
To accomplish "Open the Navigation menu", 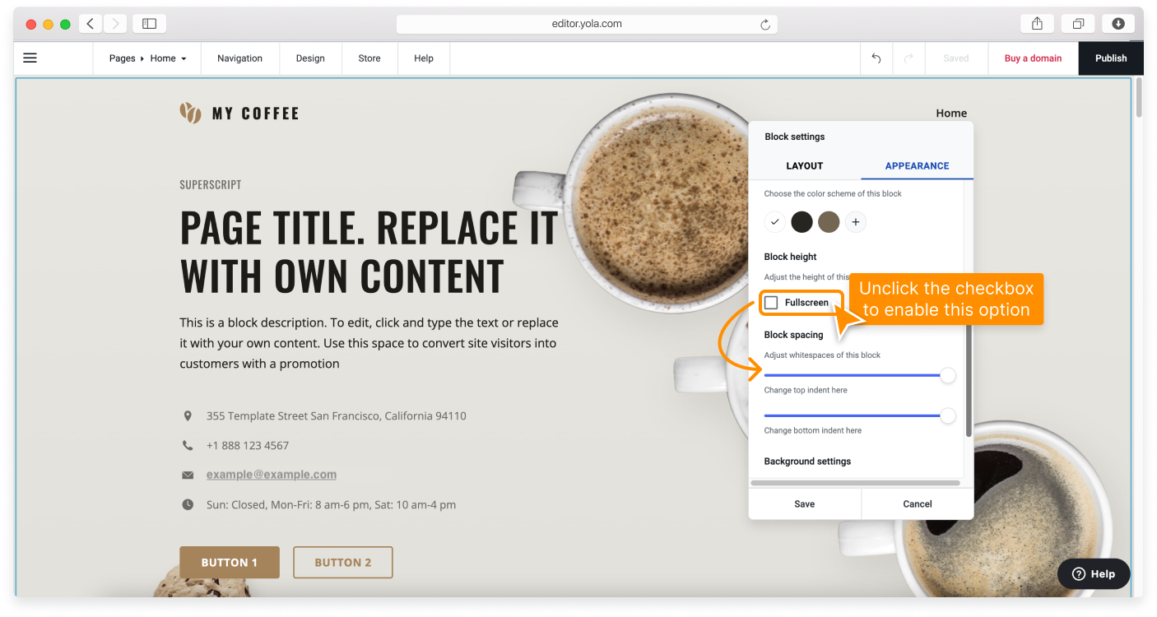I will point(240,58).
